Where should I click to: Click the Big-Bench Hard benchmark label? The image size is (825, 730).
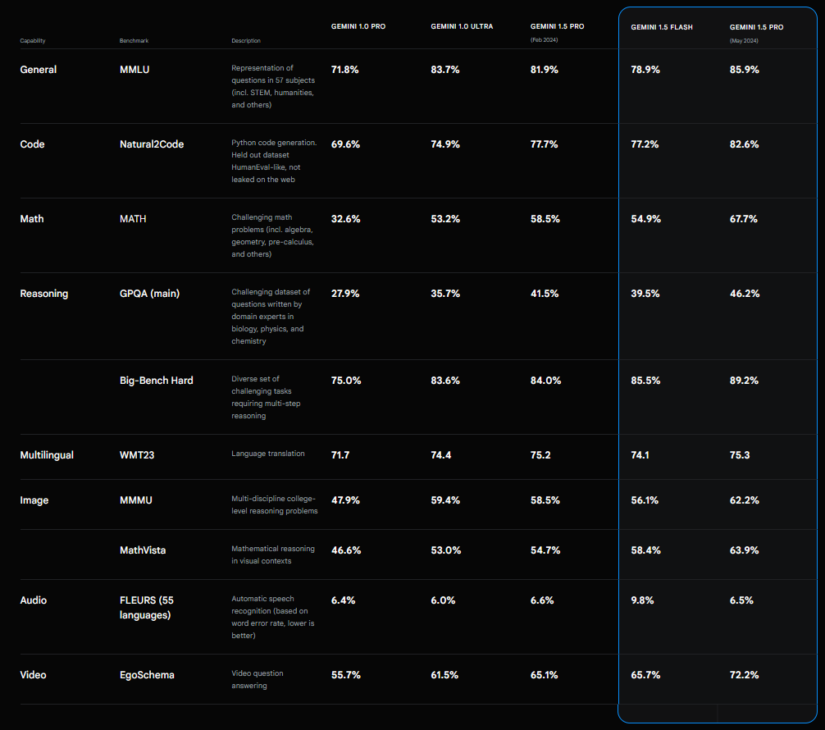156,381
